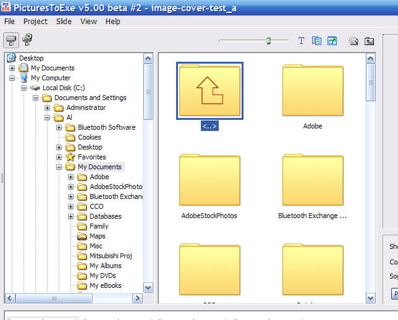398x320 pixels.
Task: Open the Project menu
Action: click(35, 22)
